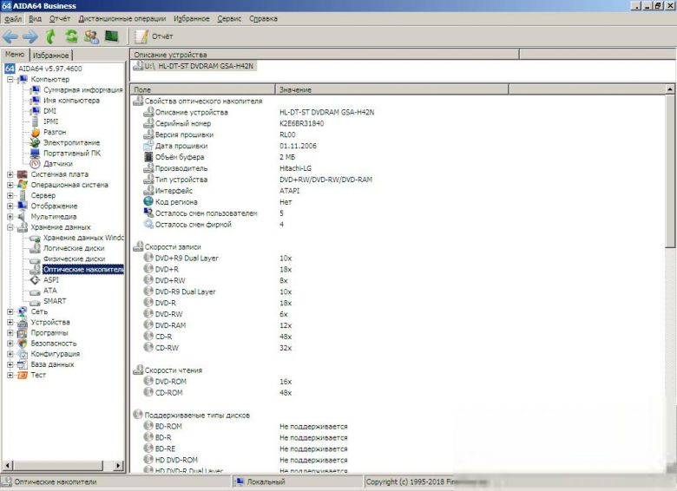Click the Разгон flame icon
The height and width of the screenshot is (491, 677).
36,132
